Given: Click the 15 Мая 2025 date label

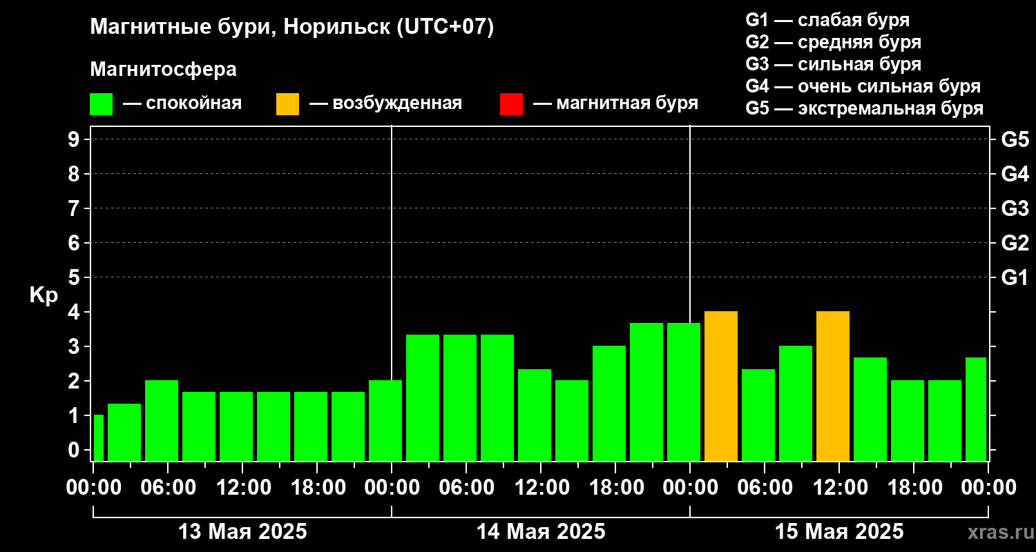Looking at the screenshot, I should click(x=839, y=532).
